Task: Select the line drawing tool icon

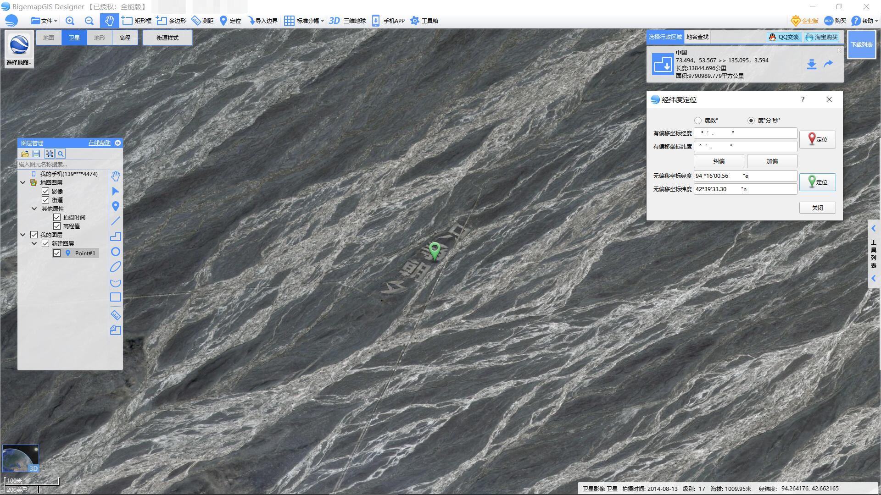Action: [x=116, y=221]
